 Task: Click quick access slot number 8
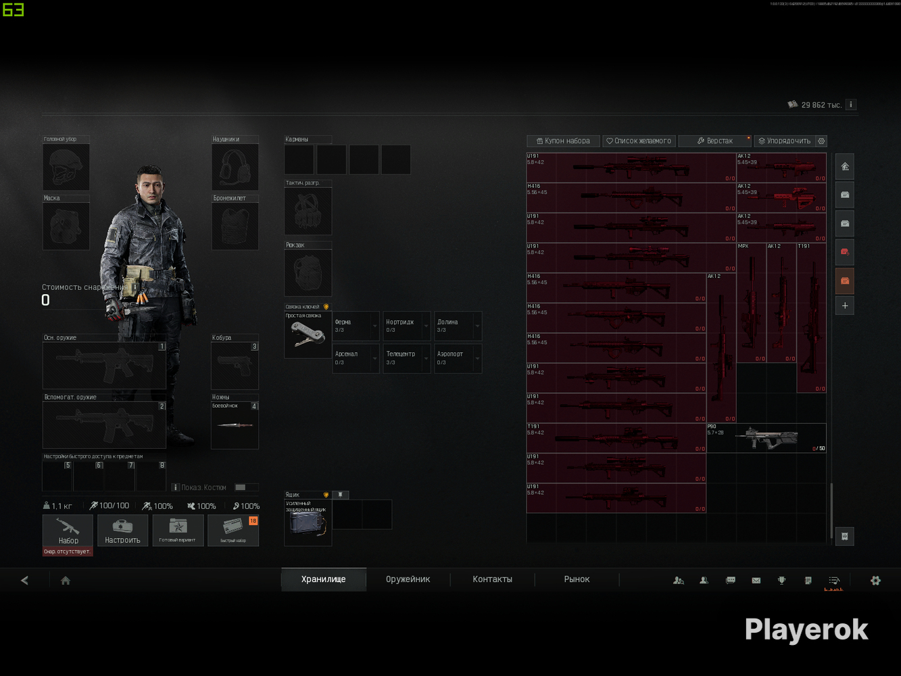click(151, 477)
